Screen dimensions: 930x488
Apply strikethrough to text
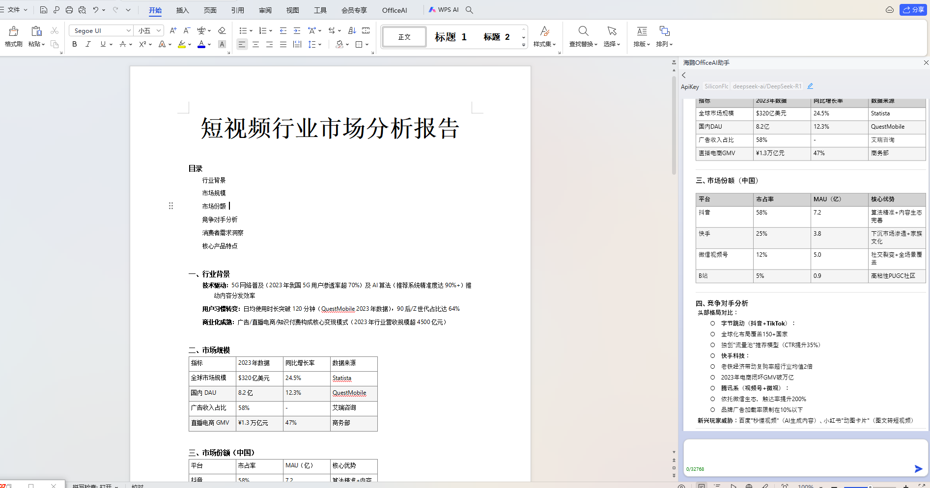[123, 44]
